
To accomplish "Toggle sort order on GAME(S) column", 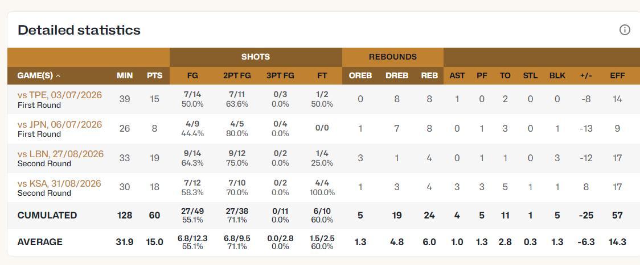I will click(39, 75).
